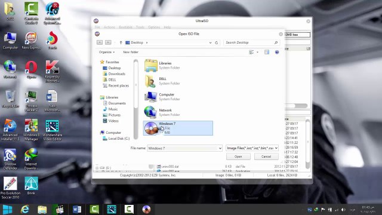Open Nero Express desktop shortcut
Viewport: 382px width, 215px height.
pyautogui.click(x=31, y=41)
